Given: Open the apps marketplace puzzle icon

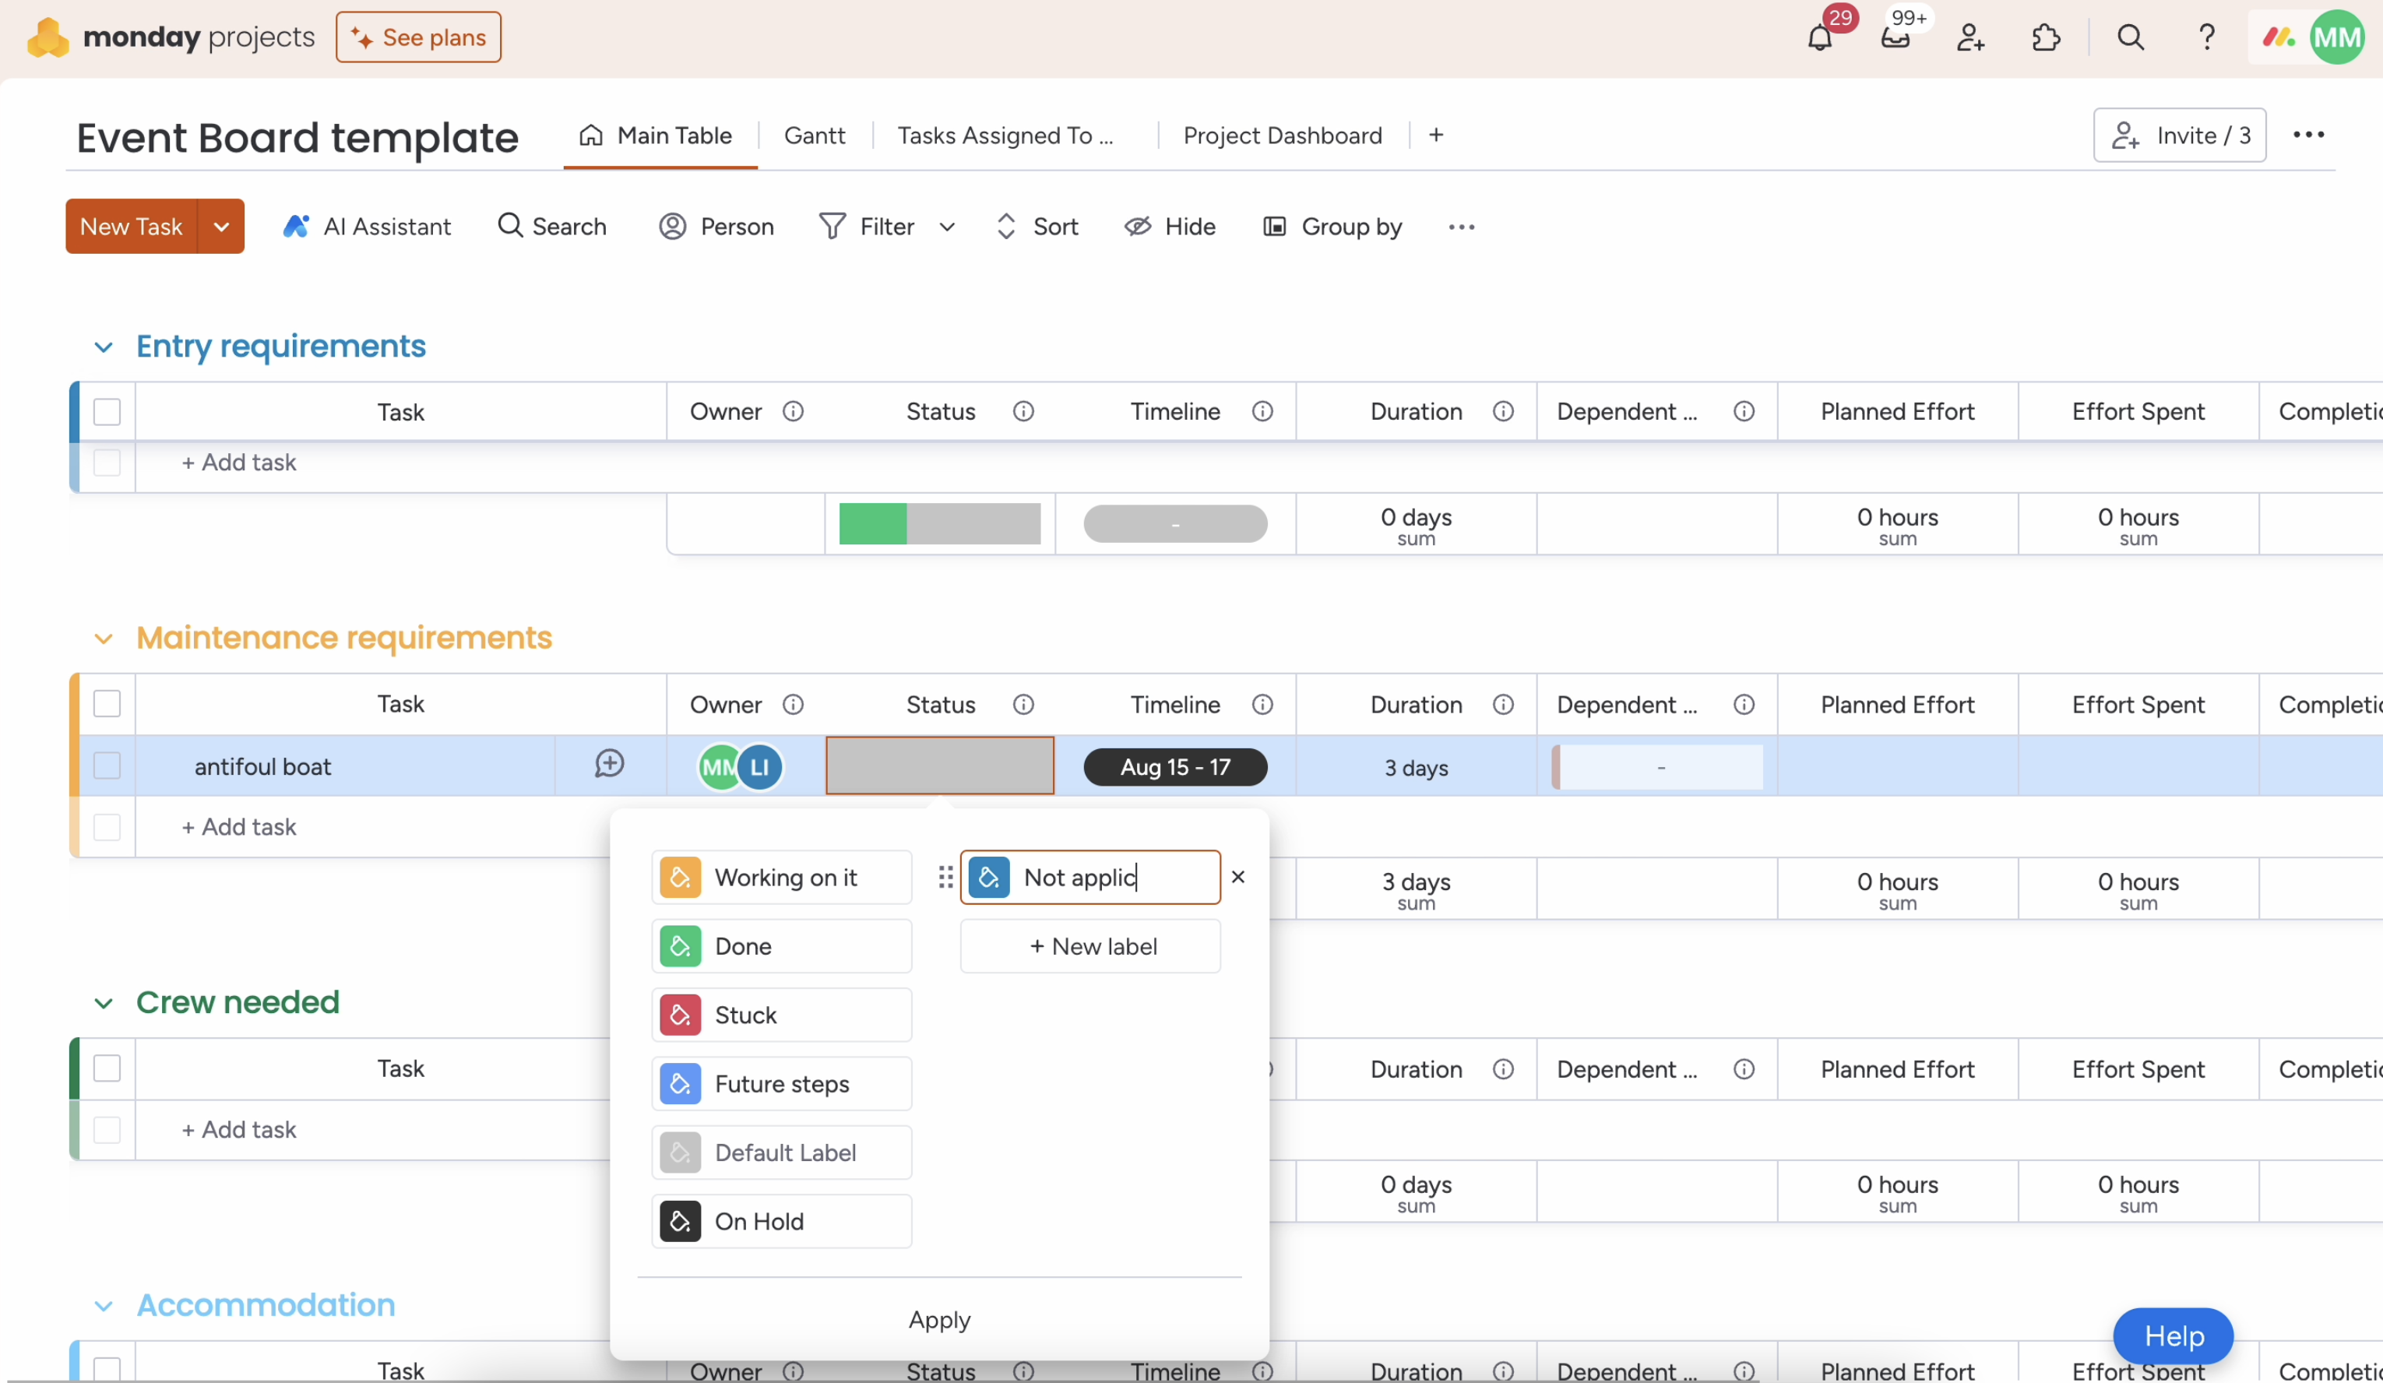Looking at the screenshot, I should (2045, 38).
